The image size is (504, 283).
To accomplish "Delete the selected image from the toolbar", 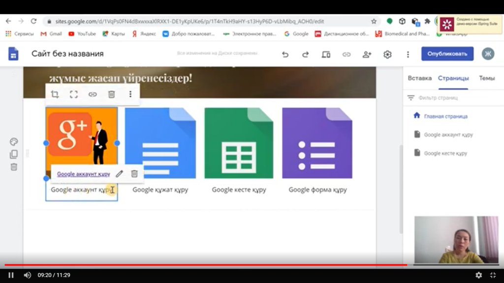I will pos(112,94).
